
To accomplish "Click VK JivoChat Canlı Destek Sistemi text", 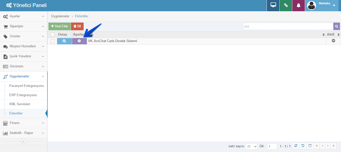I will coord(112,41).
